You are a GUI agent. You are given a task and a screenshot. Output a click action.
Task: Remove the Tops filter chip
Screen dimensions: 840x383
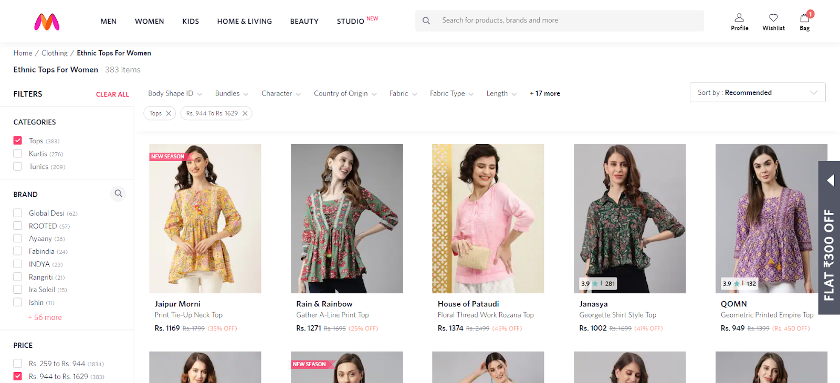pyautogui.click(x=169, y=113)
